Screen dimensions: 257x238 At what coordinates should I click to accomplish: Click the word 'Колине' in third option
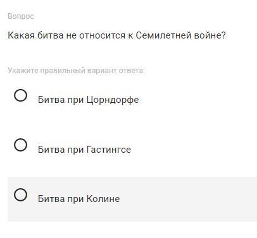pos(103,199)
